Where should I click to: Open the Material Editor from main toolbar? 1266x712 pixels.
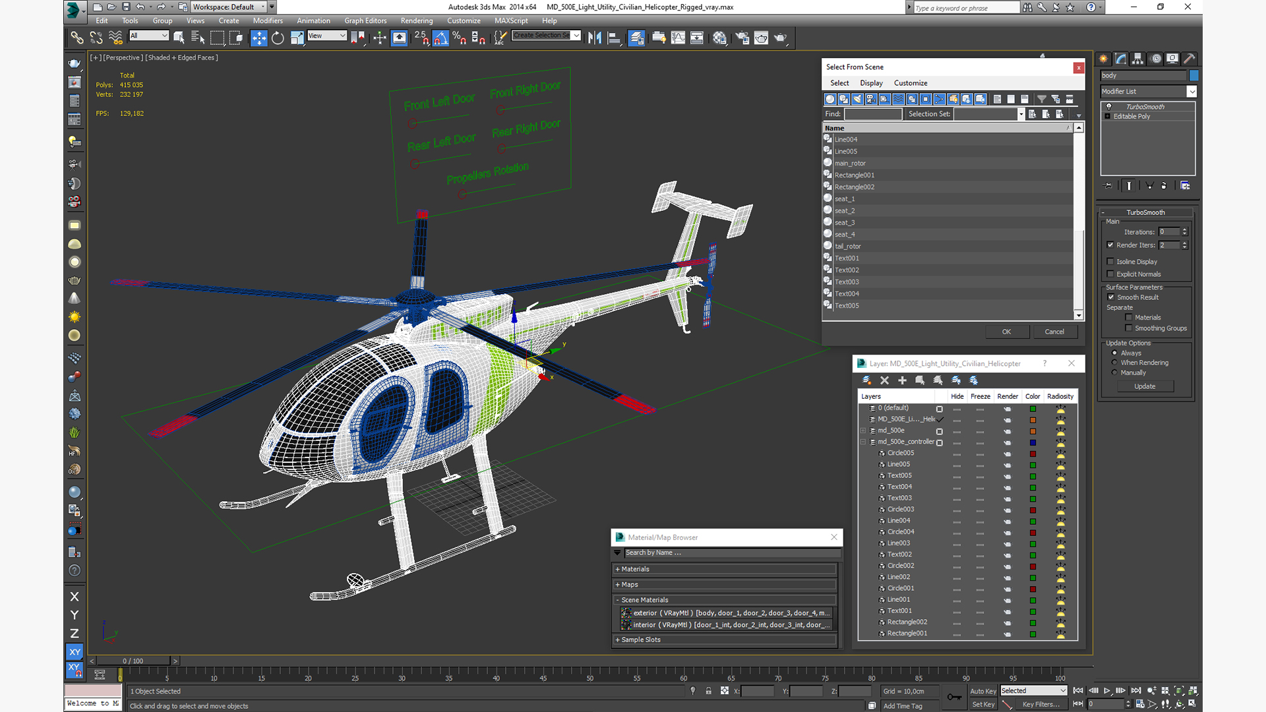point(719,38)
